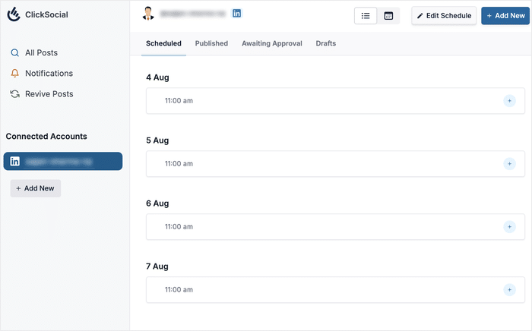This screenshot has width=532, height=331.
Task: Click the 5 Aug date heading
Action: click(x=157, y=140)
